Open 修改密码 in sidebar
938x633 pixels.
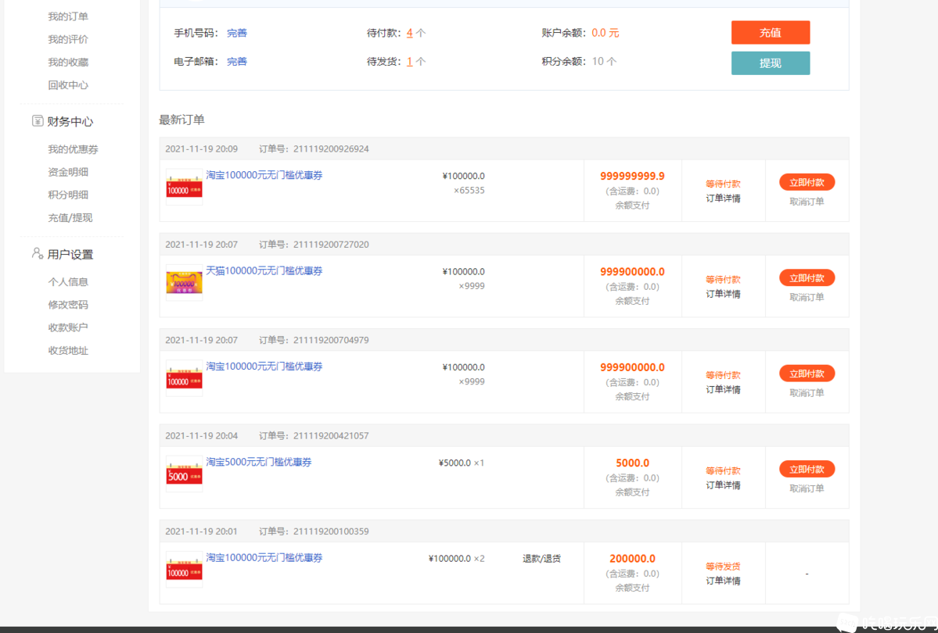coord(67,305)
